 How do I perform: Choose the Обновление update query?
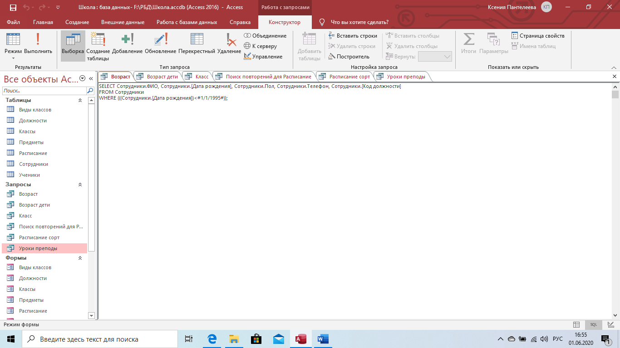160,44
